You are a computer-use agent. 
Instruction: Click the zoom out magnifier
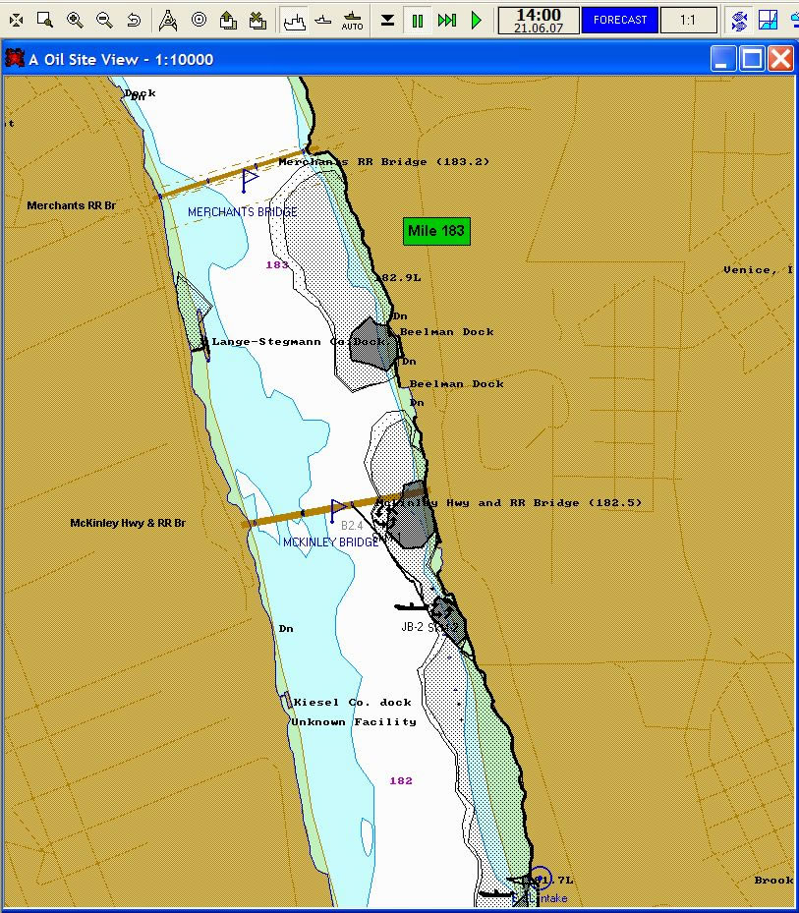coord(104,20)
